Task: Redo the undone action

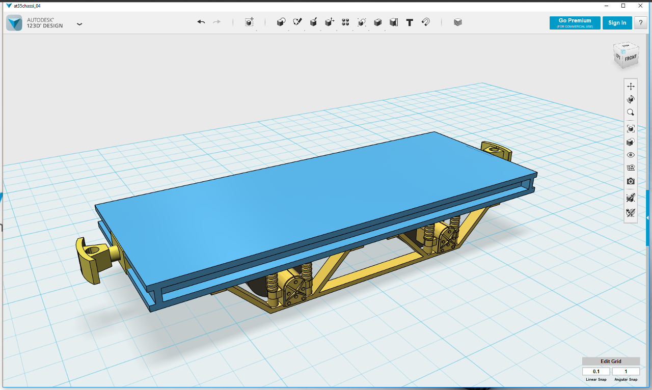Action: click(217, 22)
